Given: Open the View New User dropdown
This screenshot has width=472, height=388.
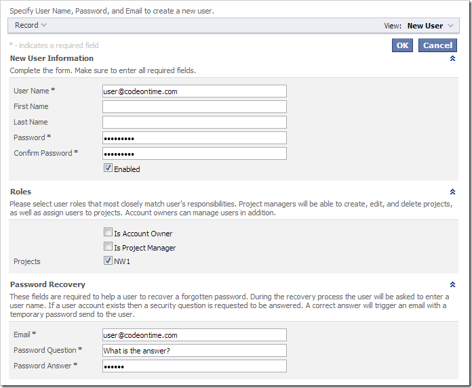Looking at the screenshot, I should [x=430, y=26].
